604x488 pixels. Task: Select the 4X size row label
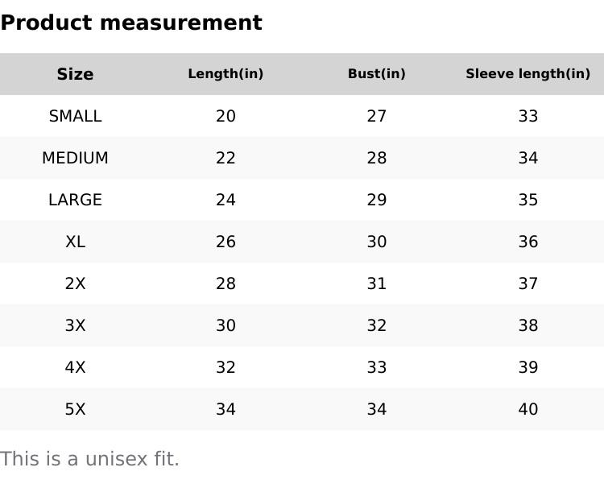tap(75, 367)
